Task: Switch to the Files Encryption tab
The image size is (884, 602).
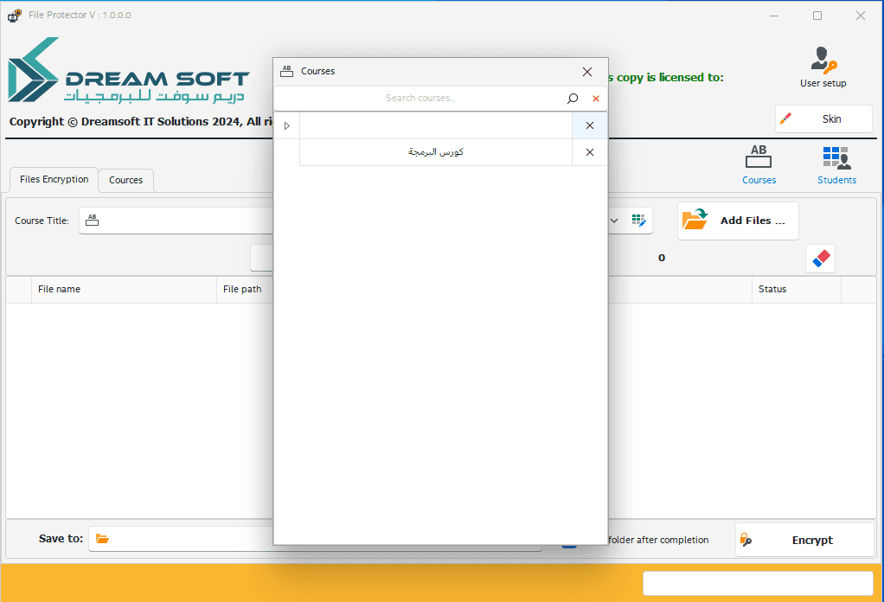Action: [54, 179]
